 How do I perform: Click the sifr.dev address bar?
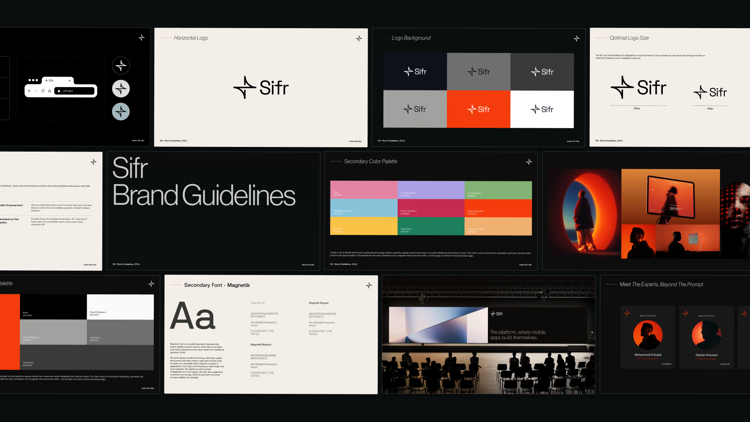pos(74,91)
